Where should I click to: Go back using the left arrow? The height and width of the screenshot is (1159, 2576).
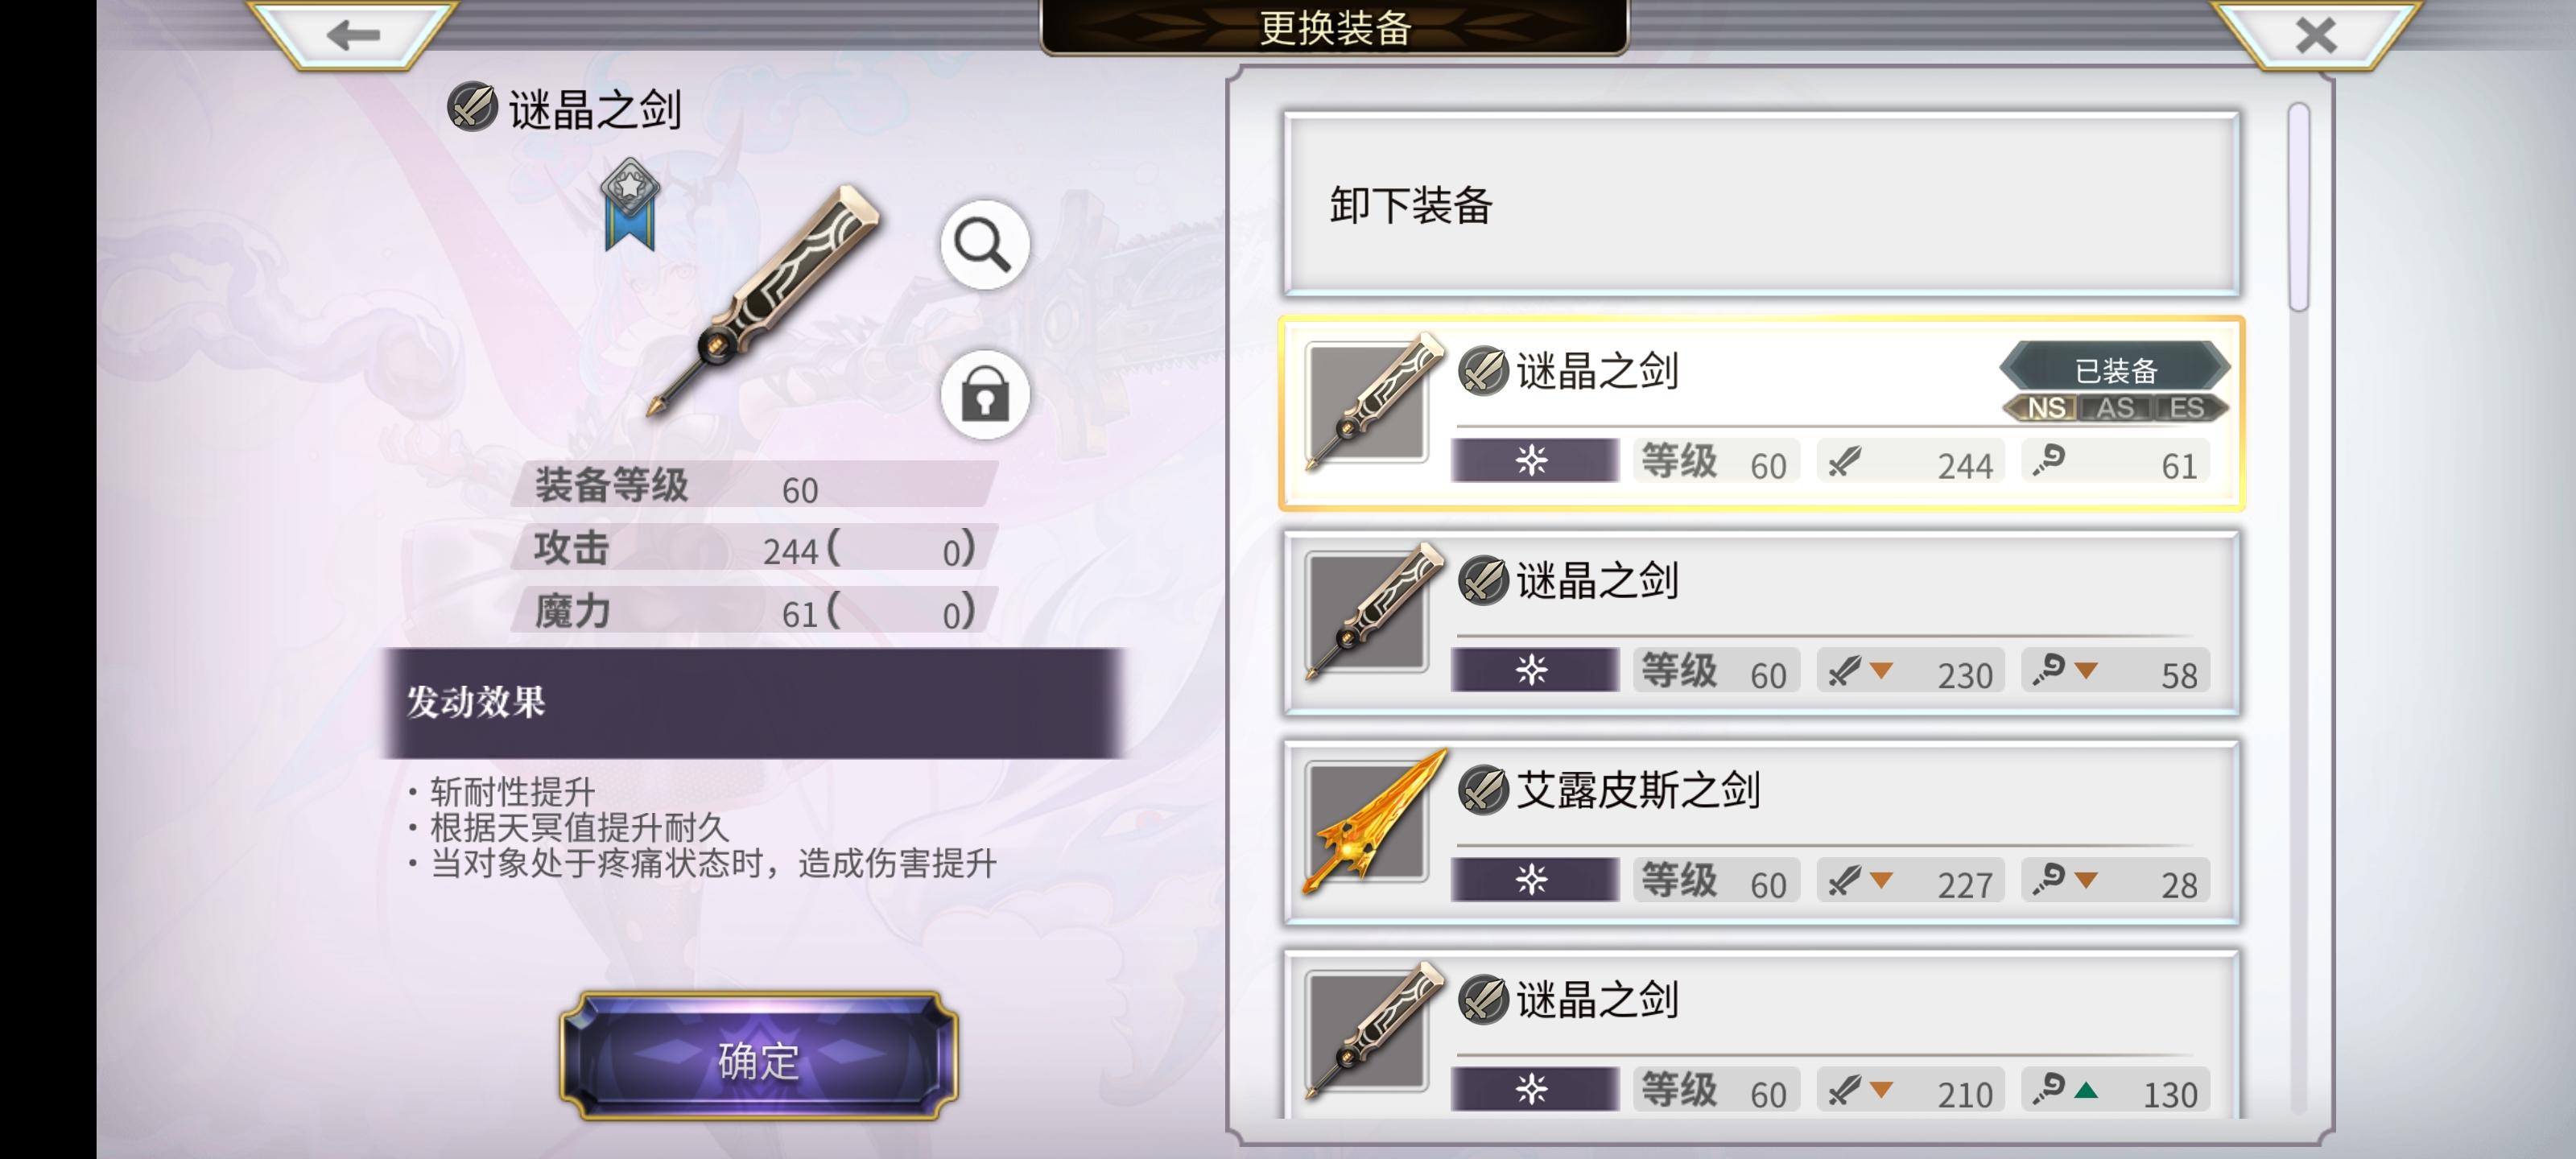tap(353, 35)
